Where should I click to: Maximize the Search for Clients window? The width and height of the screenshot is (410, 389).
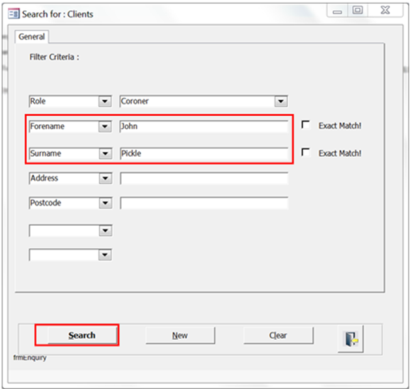point(357,11)
